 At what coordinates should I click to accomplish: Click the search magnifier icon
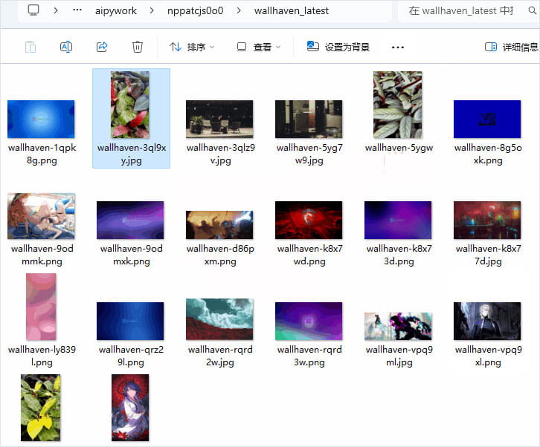[x=533, y=10]
